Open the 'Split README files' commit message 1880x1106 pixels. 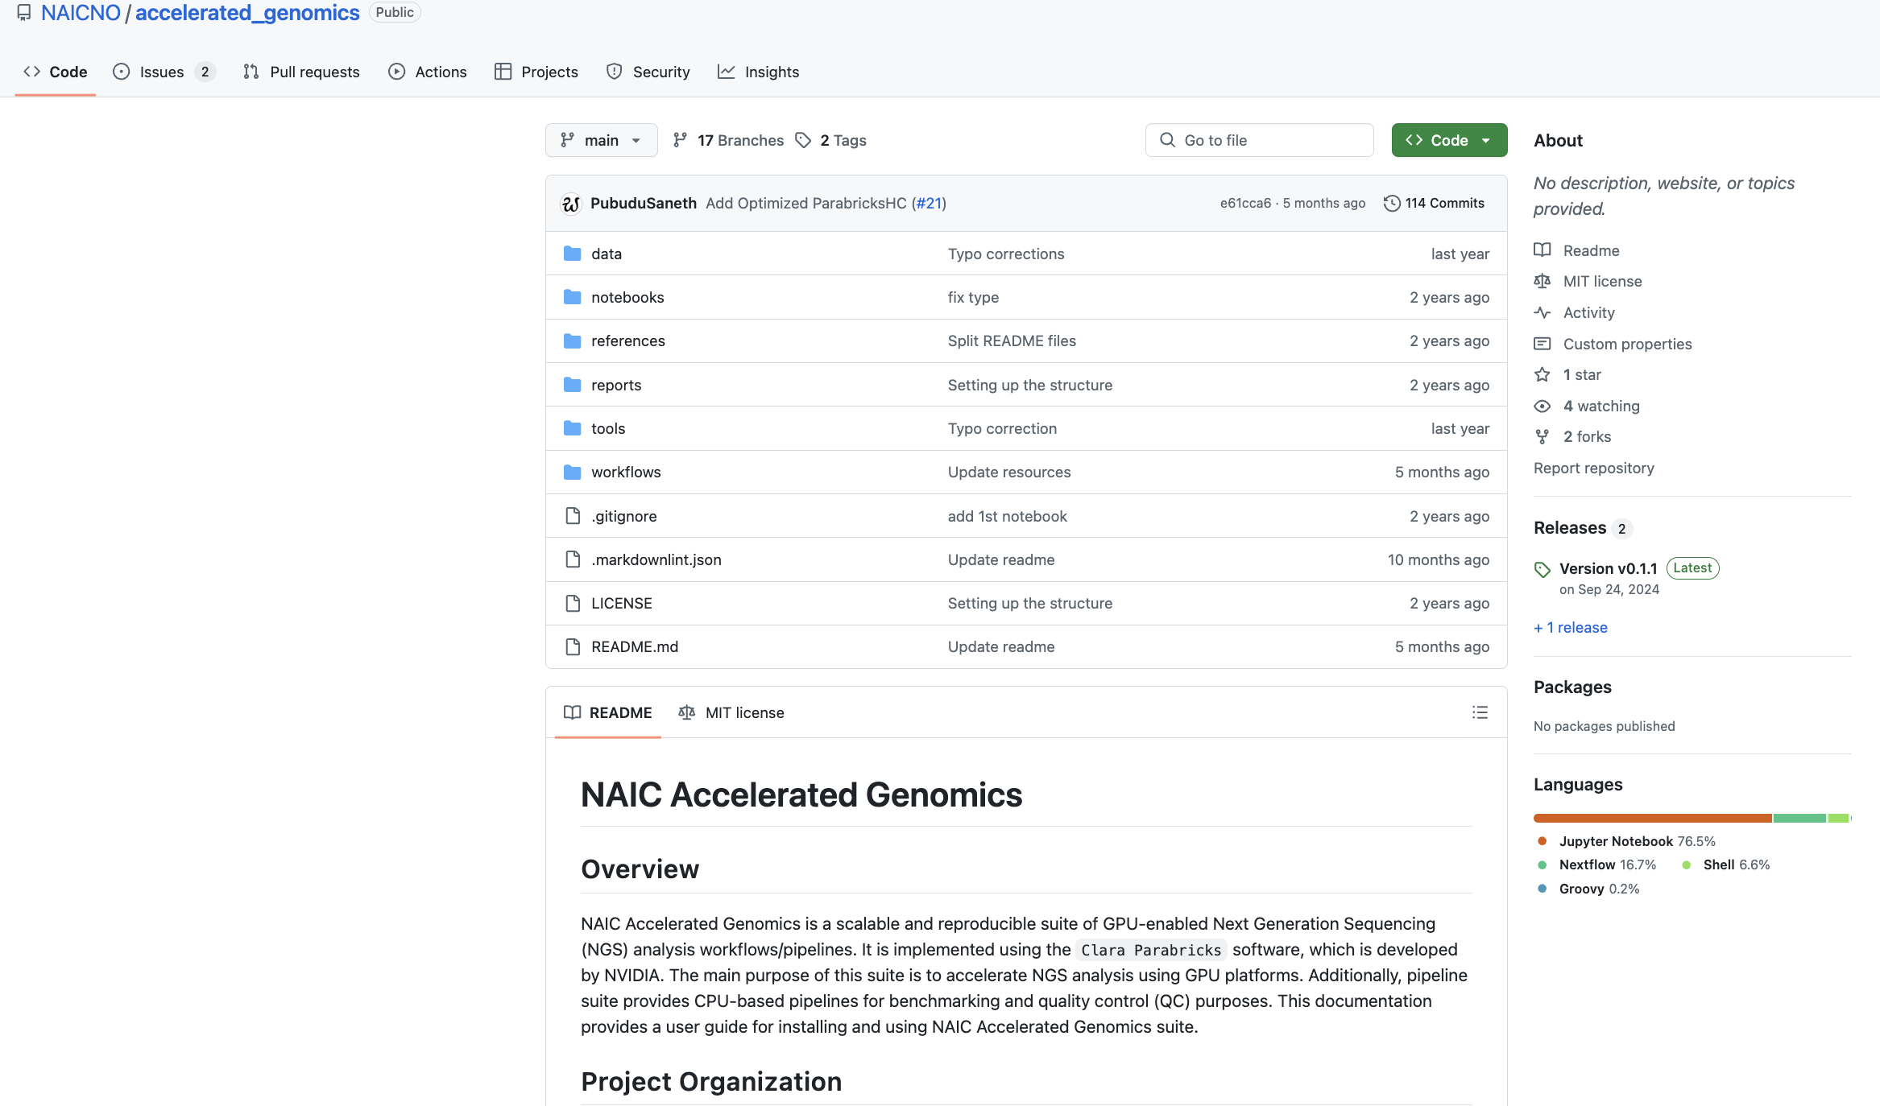click(1012, 340)
